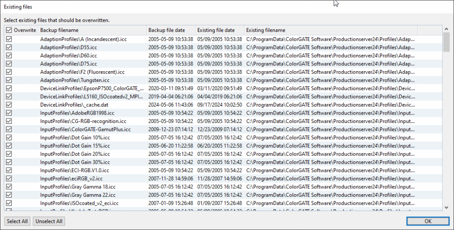The height and width of the screenshot is (230, 454).
Task: Sort by the Backup filename column
Action: tap(92, 30)
